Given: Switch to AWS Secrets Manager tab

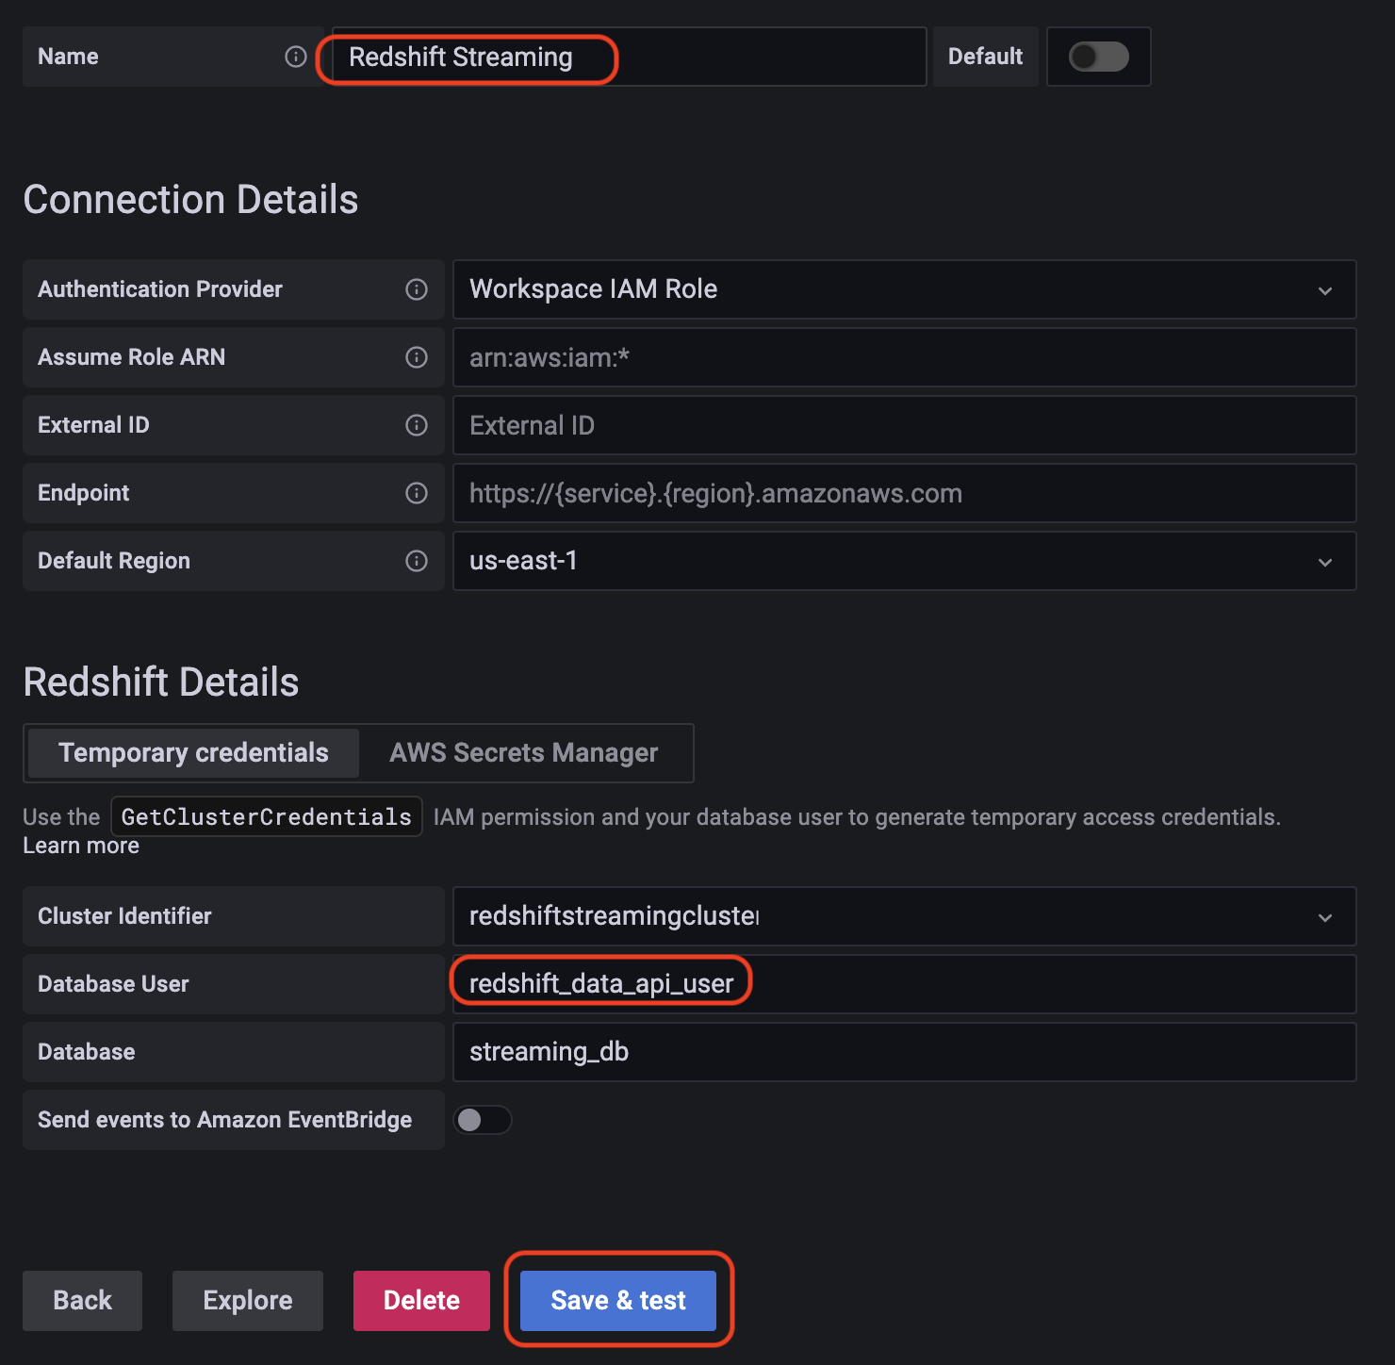Looking at the screenshot, I should [x=524, y=753].
